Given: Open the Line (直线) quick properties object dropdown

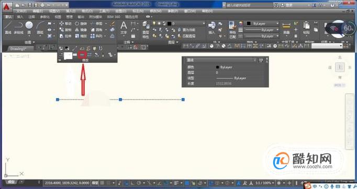Looking at the screenshot, I should tap(221, 60).
